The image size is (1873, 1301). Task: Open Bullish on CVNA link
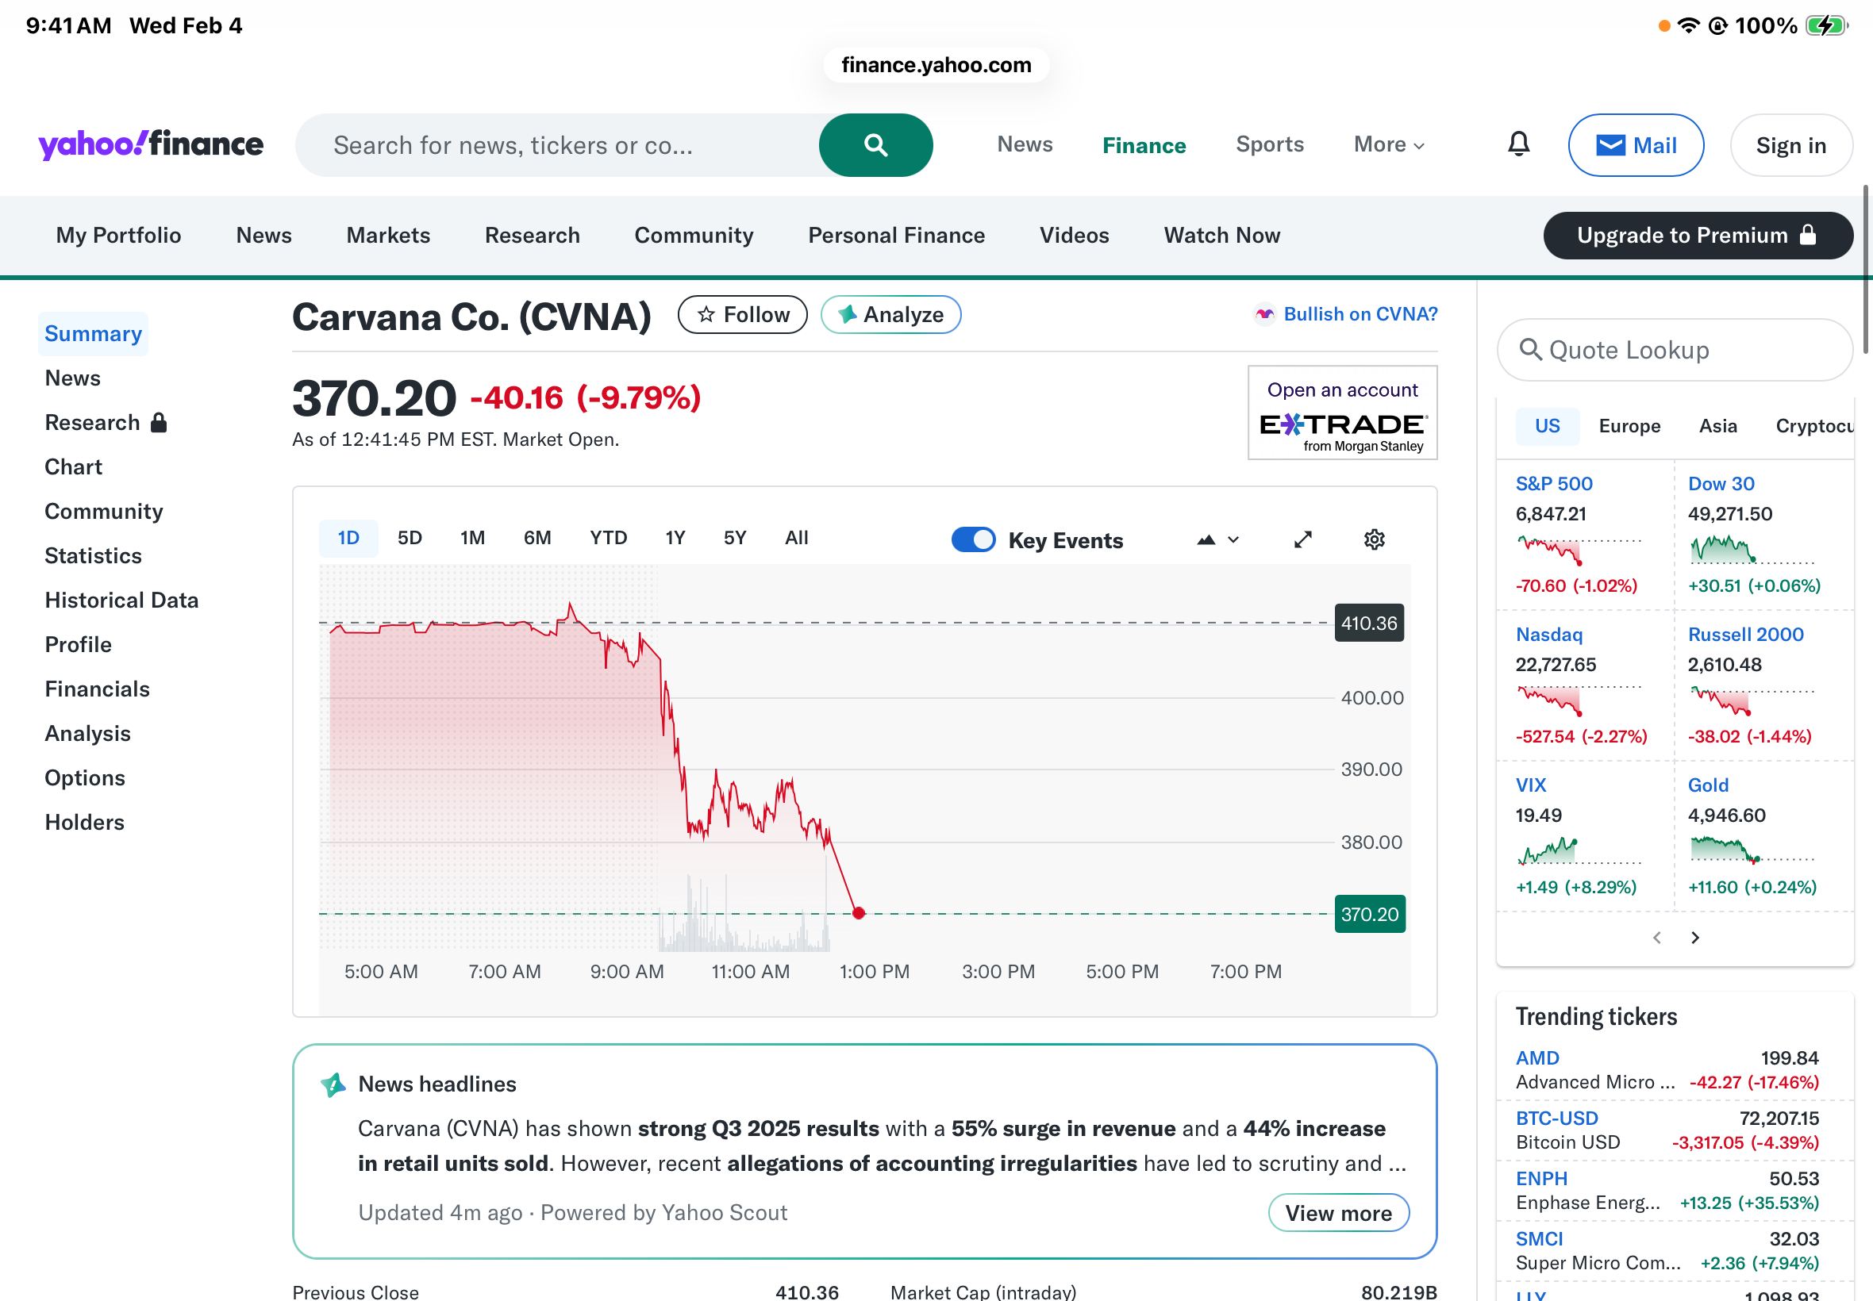pyautogui.click(x=1360, y=314)
